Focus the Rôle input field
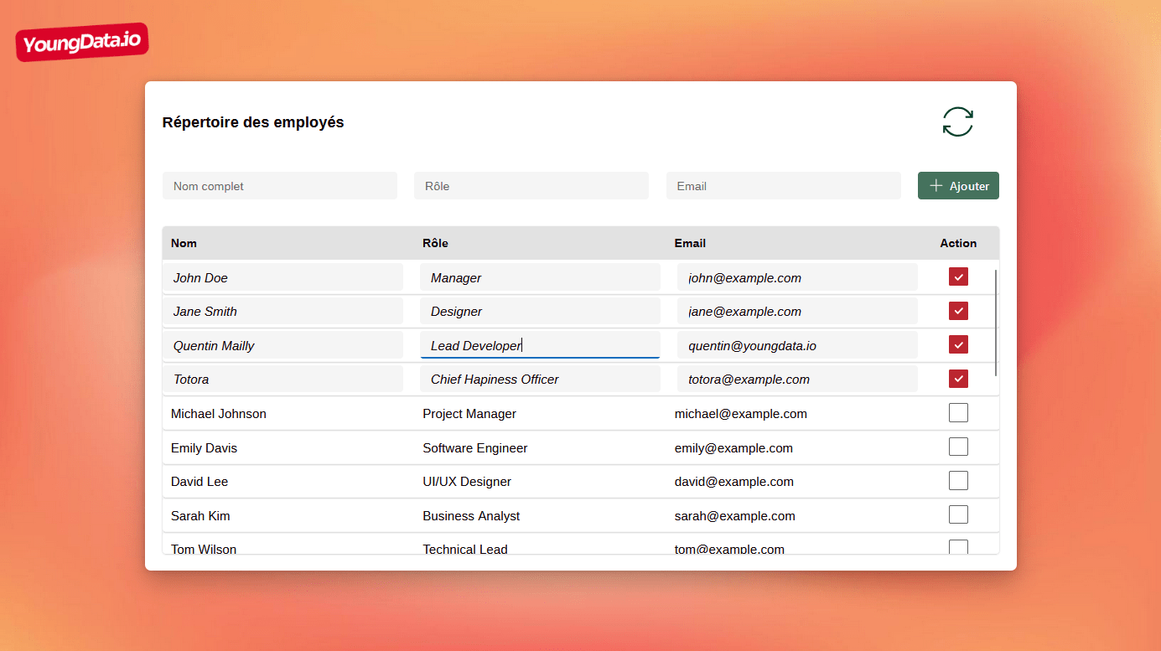Screen dimensions: 1161x651 (531, 186)
